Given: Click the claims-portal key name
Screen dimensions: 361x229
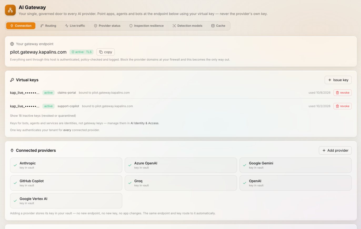Looking at the screenshot, I should point(67,93).
